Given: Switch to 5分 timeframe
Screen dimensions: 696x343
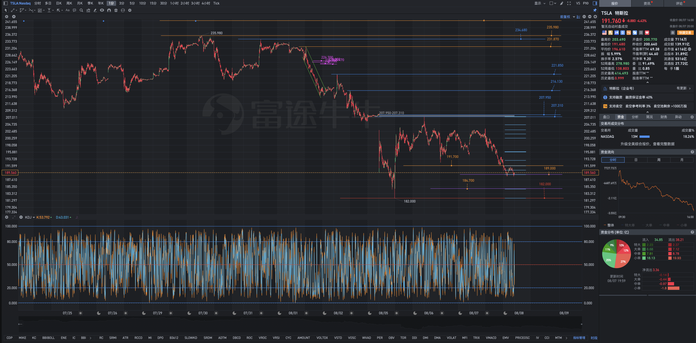Looking at the screenshot, I should click(x=132, y=3).
